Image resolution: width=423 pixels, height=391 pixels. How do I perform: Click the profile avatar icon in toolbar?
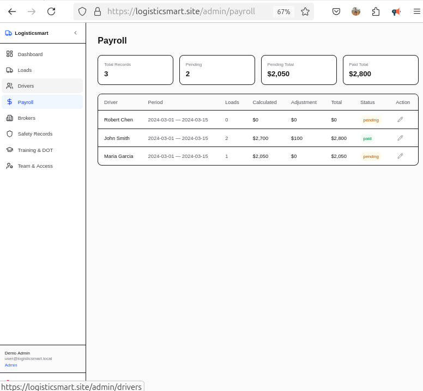pos(356,11)
